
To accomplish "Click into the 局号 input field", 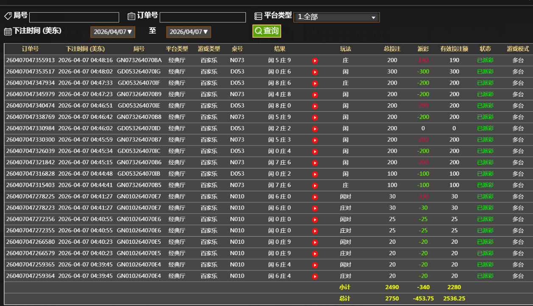I will coord(74,17).
